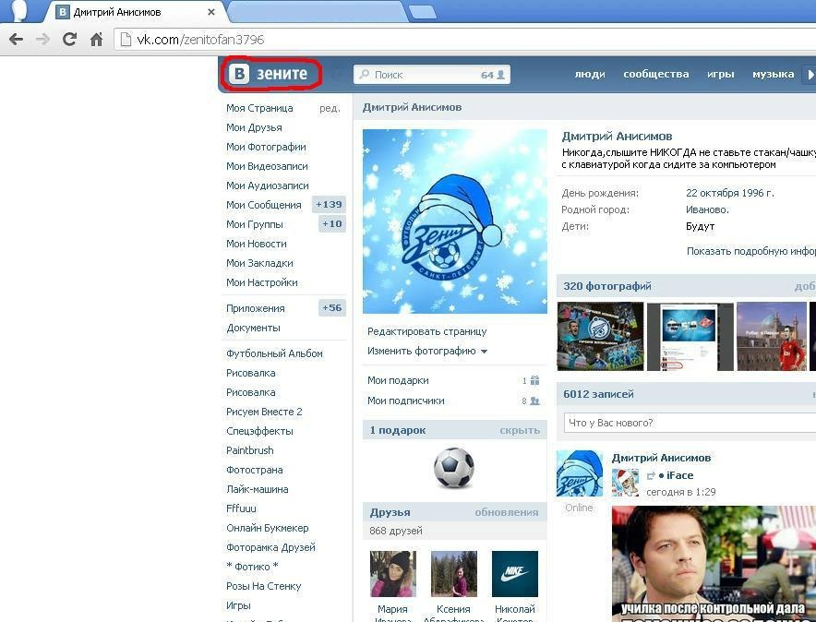
Task: Open the "Изменить фотографию" dropdown arrow
Action: click(x=484, y=352)
